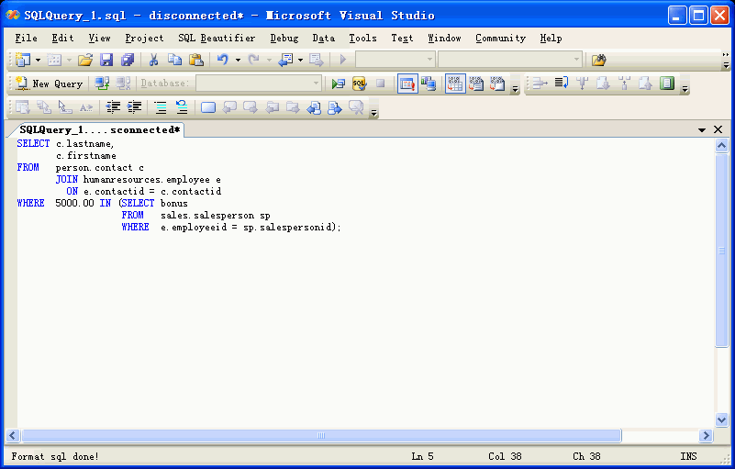Open the Window menu
The image size is (735, 469).
pos(444,38)
